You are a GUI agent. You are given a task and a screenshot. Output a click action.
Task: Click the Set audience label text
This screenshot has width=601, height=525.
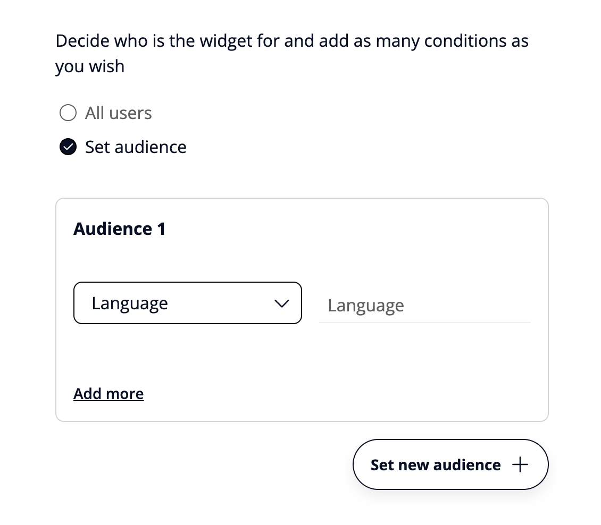point(136,147)
